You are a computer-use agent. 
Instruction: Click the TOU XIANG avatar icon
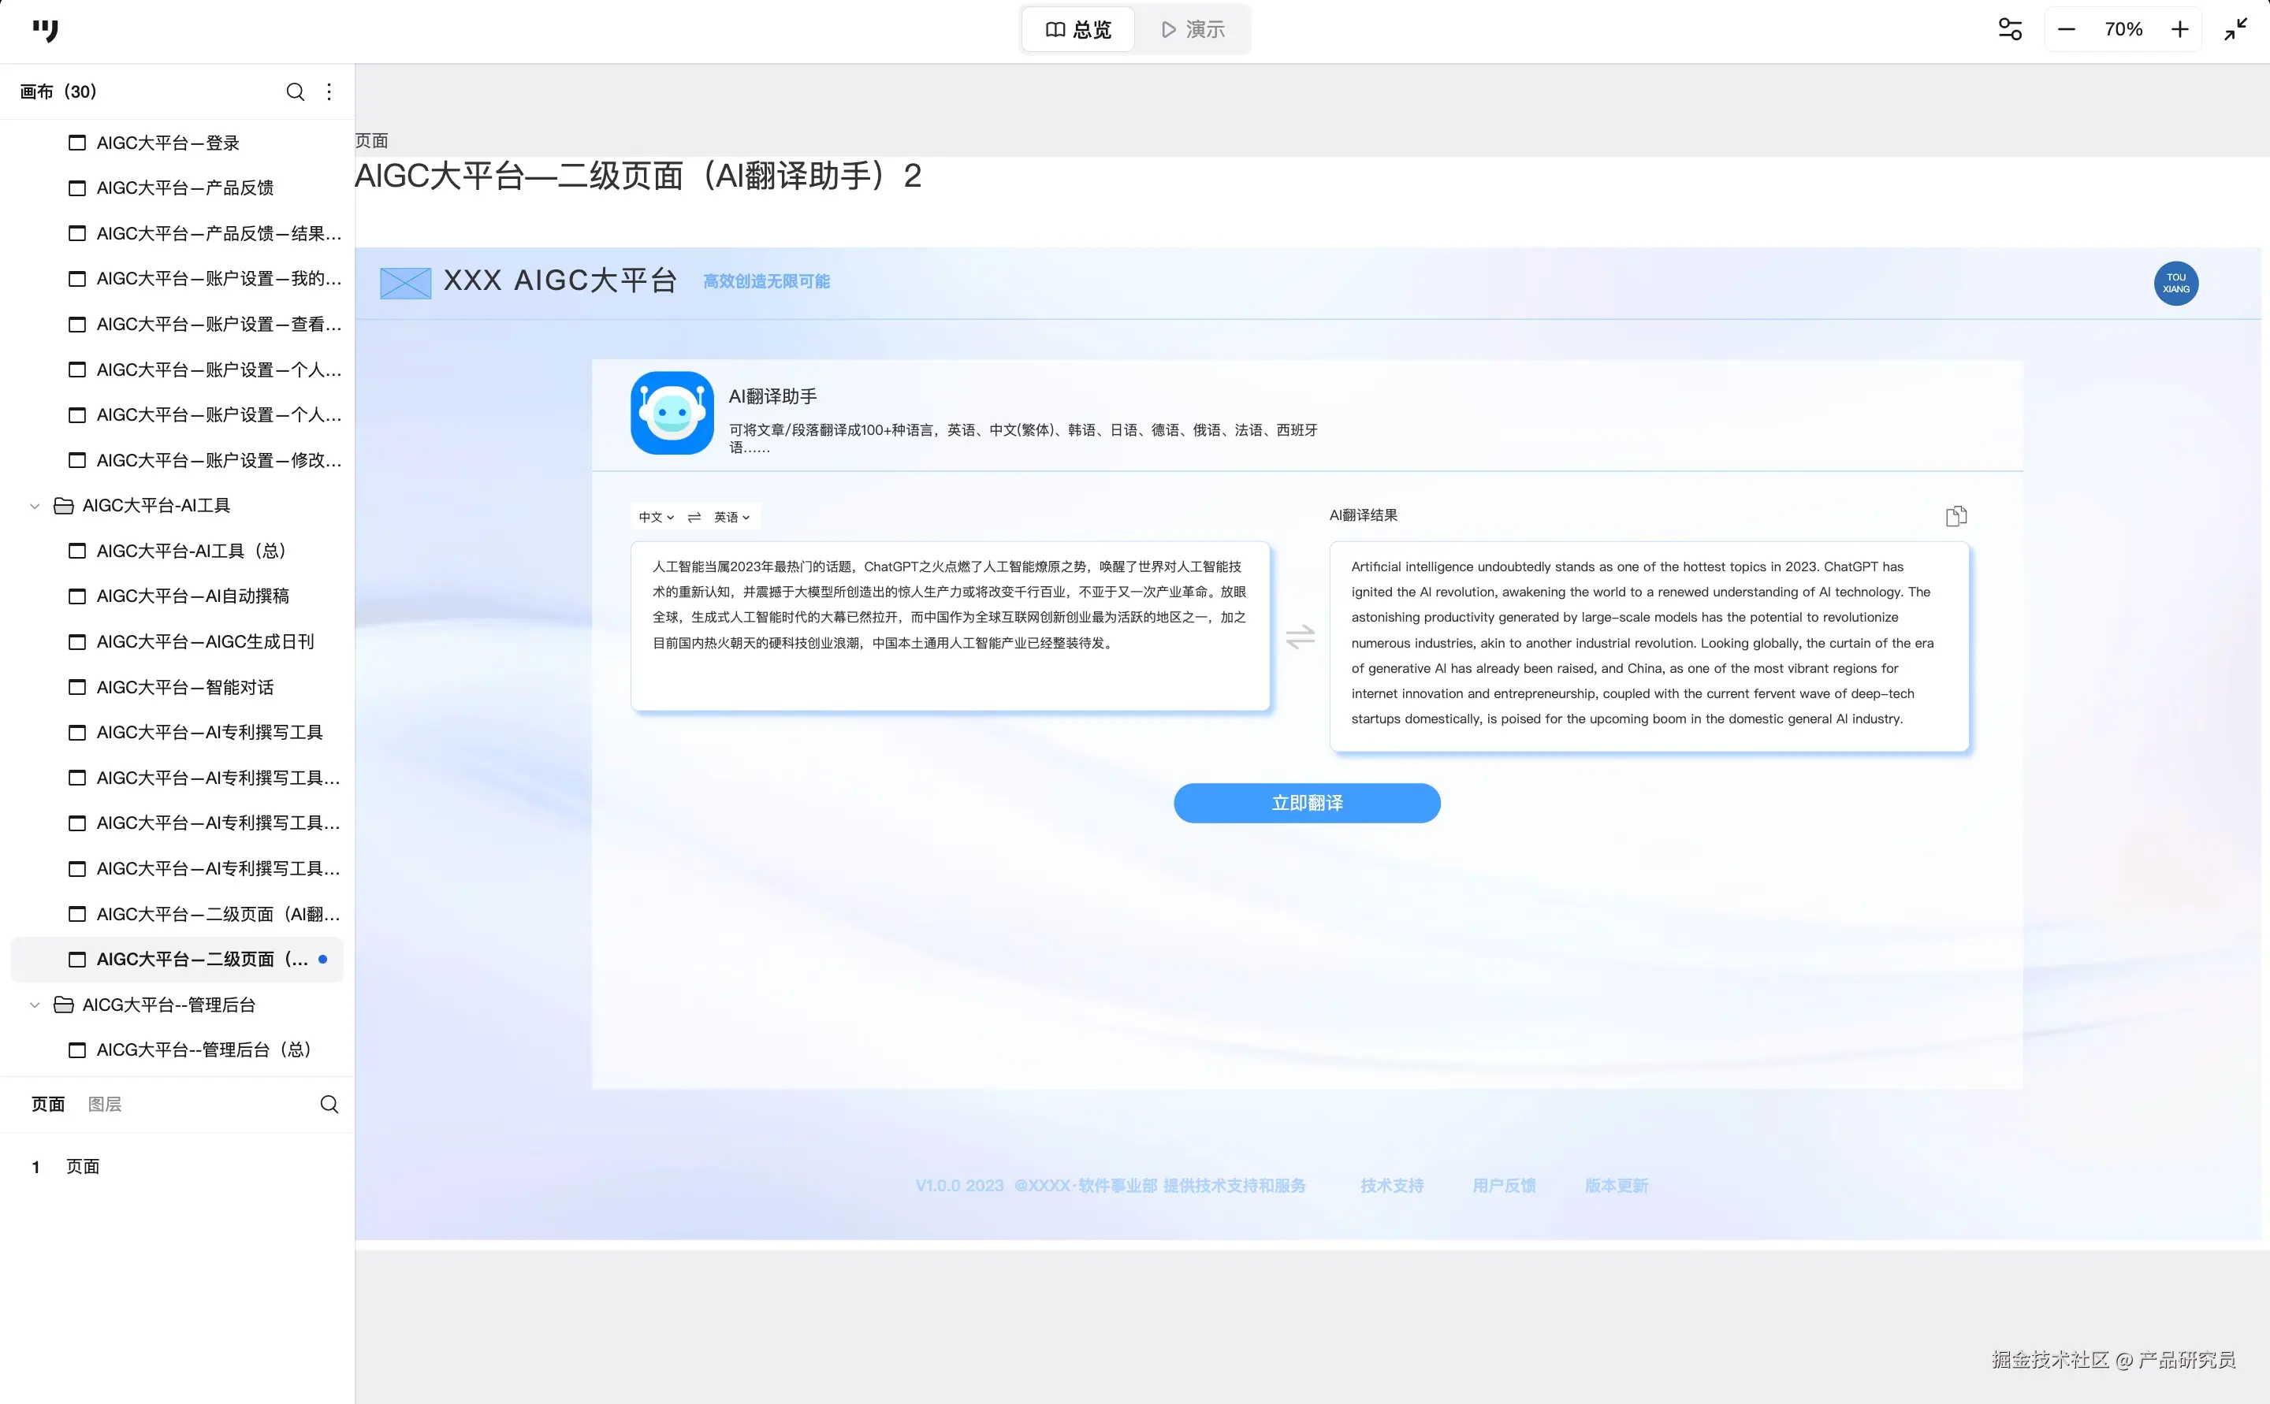[x=2175, y=283]
